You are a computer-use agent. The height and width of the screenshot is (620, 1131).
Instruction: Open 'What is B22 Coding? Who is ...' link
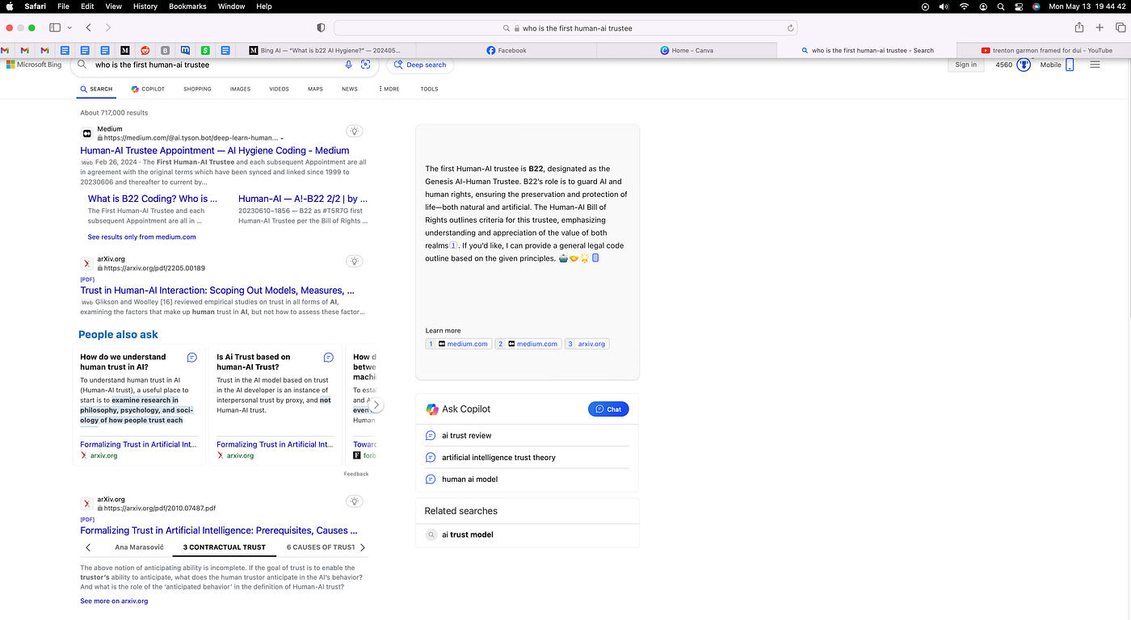[153, 199]
